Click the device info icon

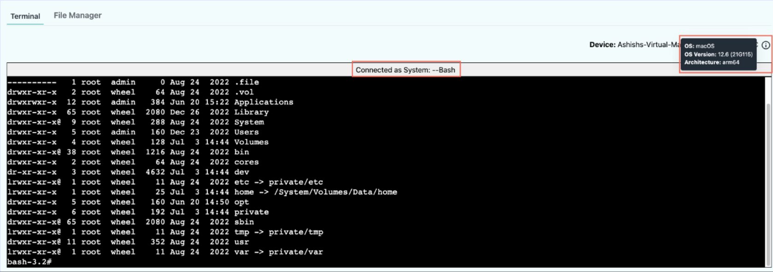tap(766, 45)
